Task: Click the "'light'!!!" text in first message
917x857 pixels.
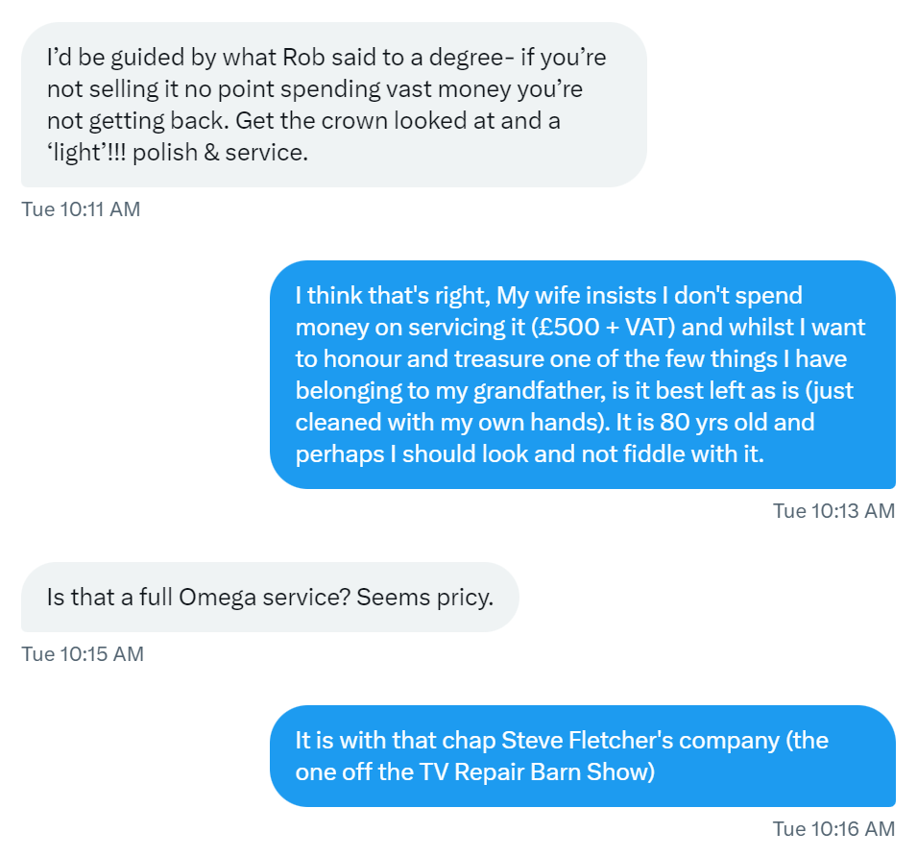Action: pos(86,154)
